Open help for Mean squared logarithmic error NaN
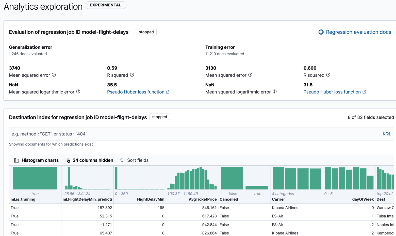 click(x=78, y=92)
